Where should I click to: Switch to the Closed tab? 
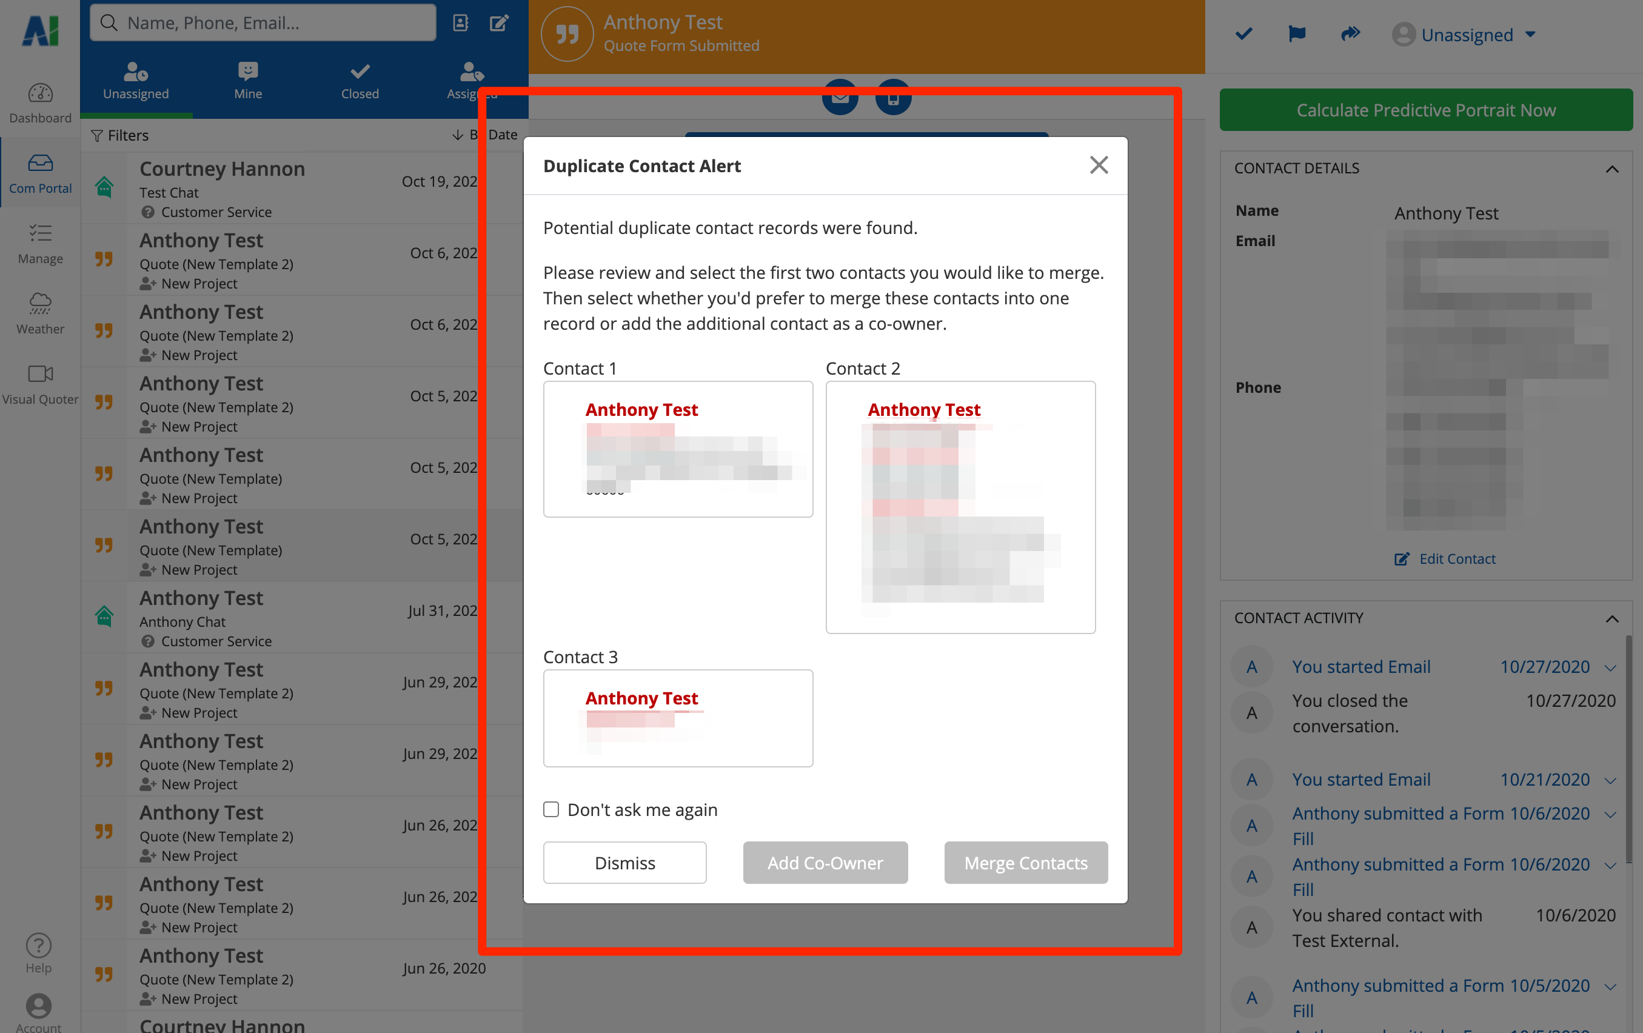coord(360,81)
